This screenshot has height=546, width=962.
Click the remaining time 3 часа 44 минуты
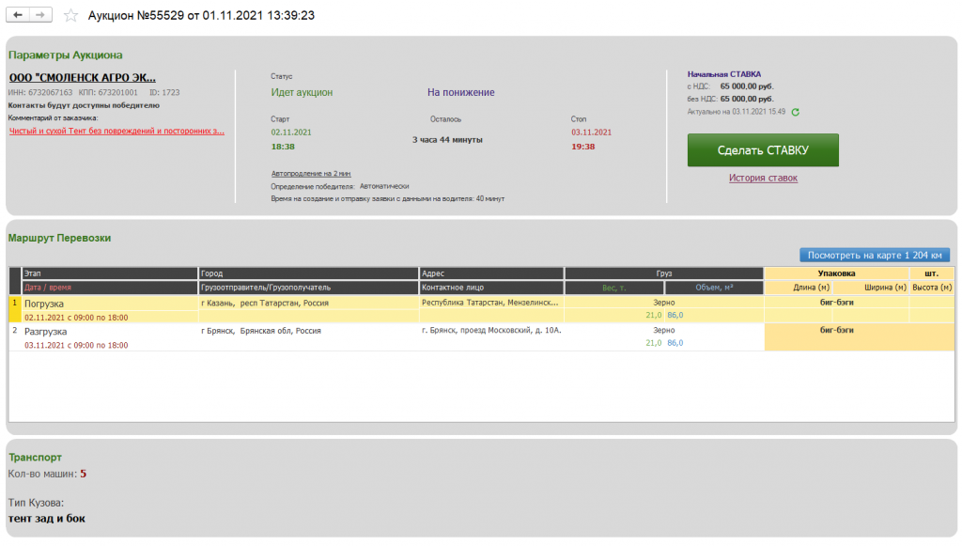click(447, 140)
